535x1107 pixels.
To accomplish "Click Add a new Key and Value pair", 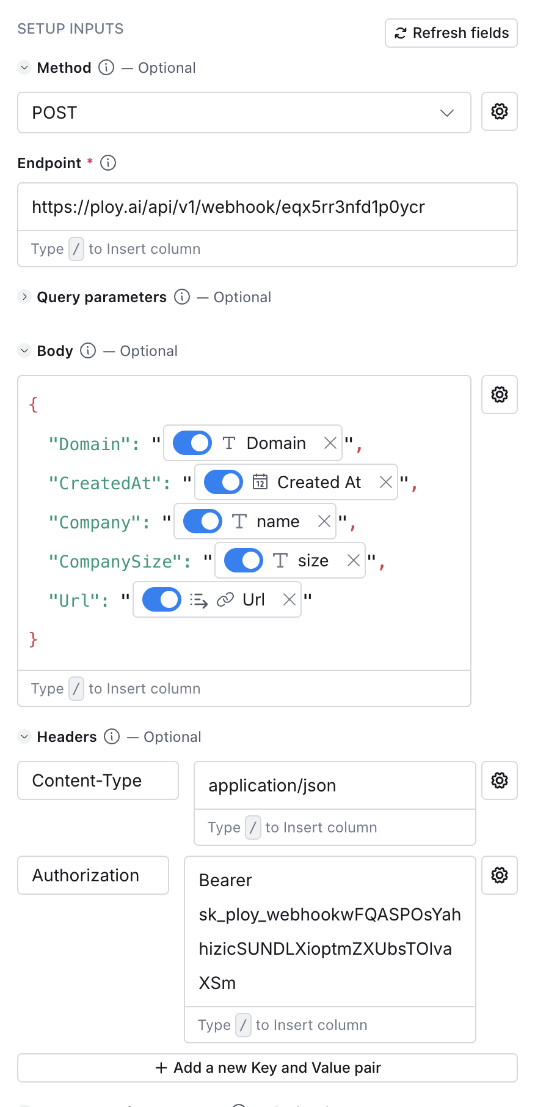I will [x=267, y=1068].
